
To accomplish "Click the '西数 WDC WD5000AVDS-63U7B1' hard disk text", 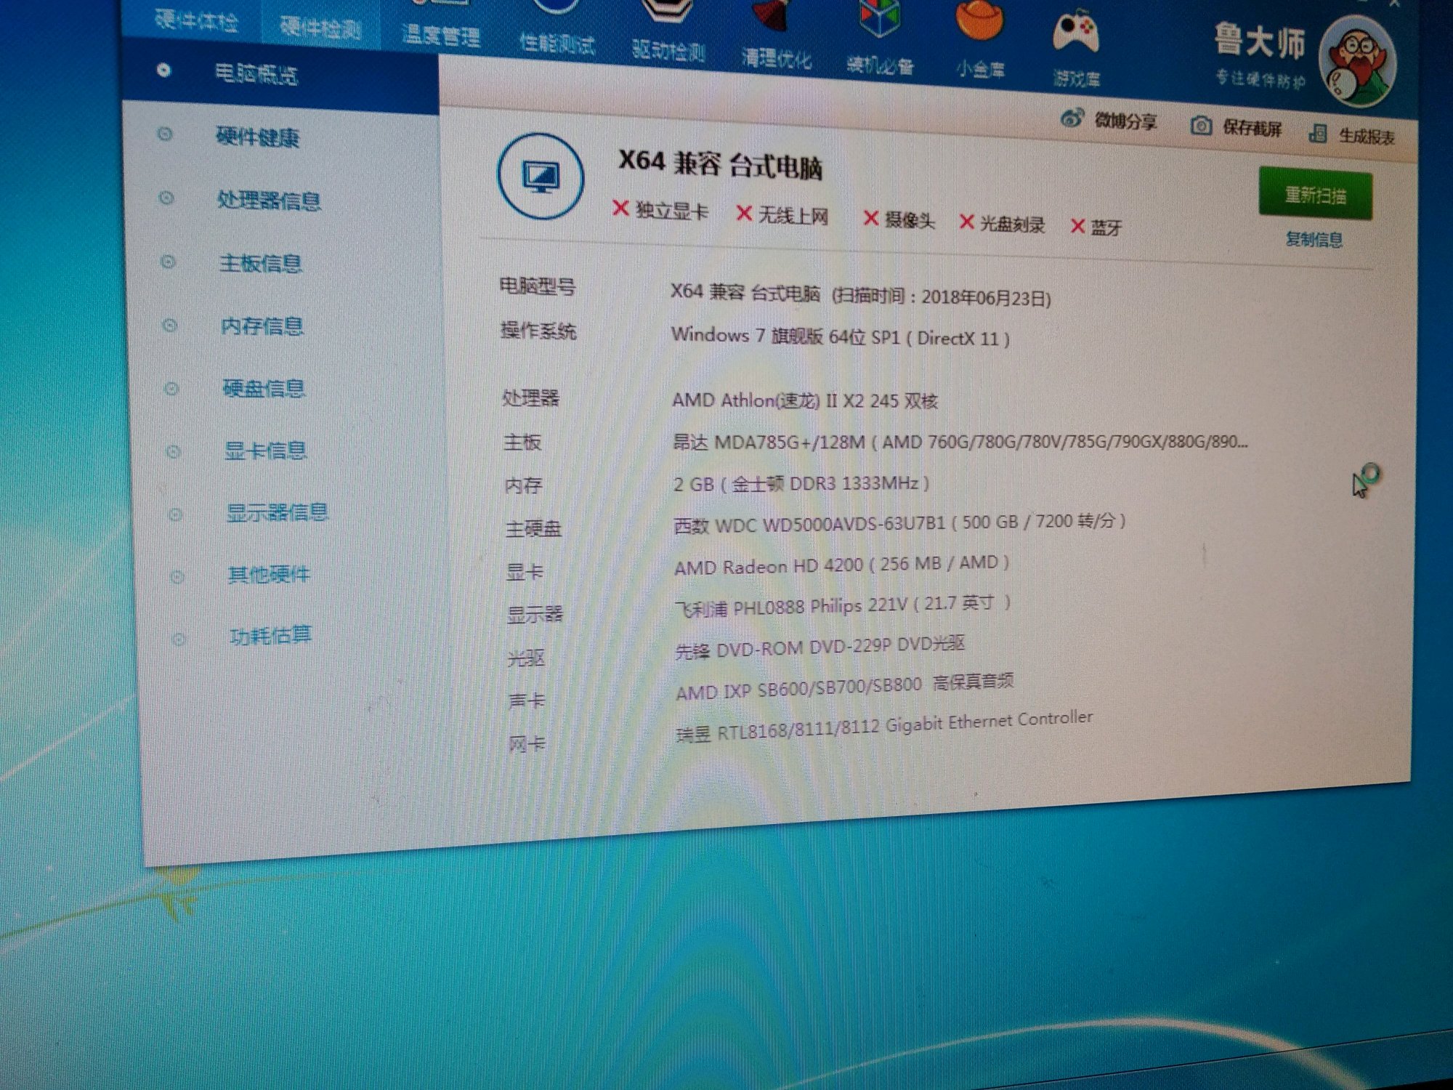I will pyautogui.click(x=809, y=524).
